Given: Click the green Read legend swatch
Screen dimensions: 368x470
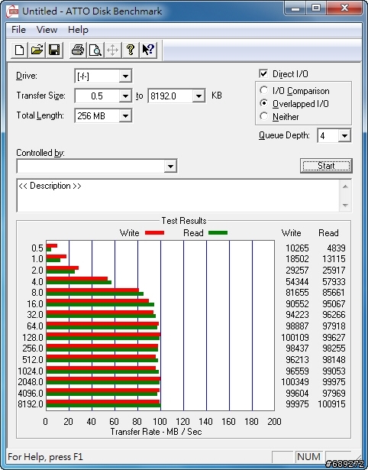Looking at the screenshot, I should tap(218, 232).
